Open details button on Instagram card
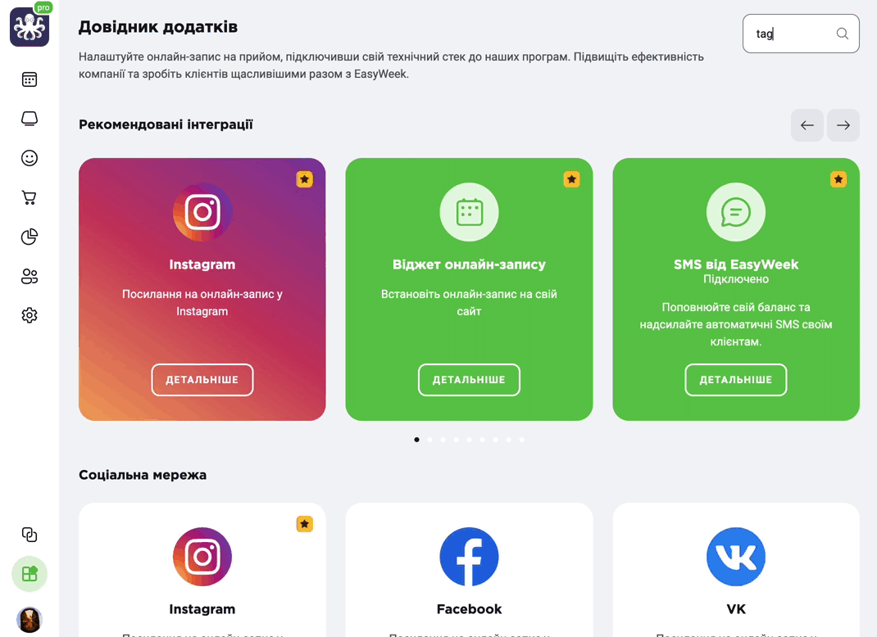 202,380
